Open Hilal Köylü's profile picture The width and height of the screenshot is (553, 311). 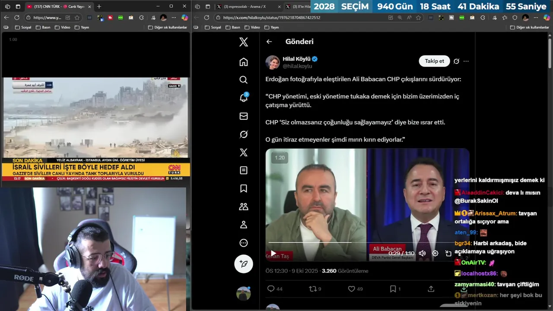pos(273,62)
